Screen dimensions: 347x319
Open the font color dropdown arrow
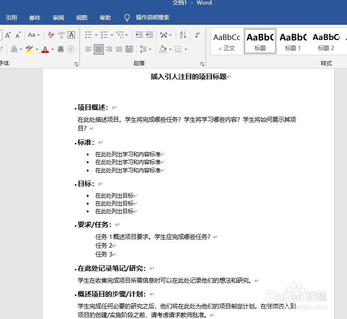tap(52, 49)
